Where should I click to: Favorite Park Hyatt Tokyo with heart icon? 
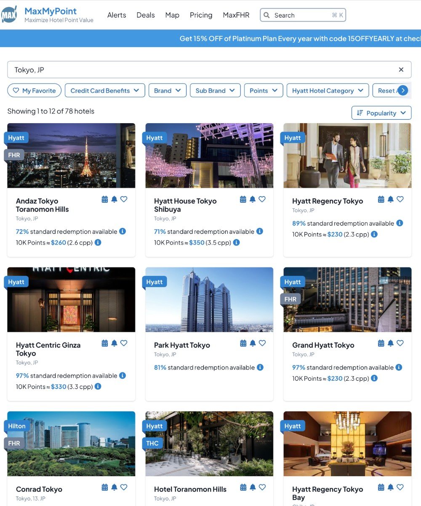point(262,343)
